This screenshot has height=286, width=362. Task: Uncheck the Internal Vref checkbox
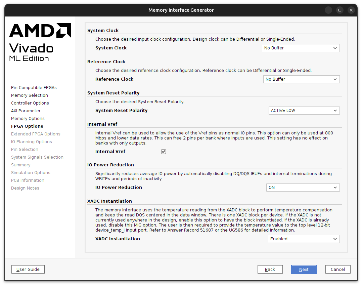tap(164, 152)
